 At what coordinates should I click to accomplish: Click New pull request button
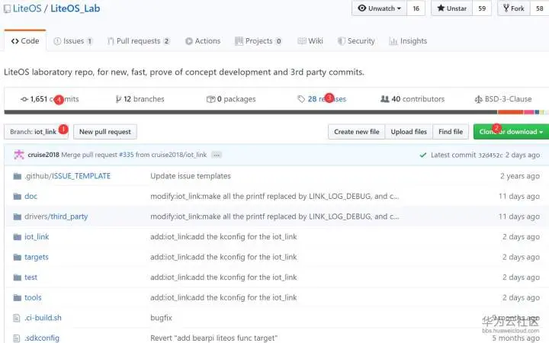[x=105, y=132]
